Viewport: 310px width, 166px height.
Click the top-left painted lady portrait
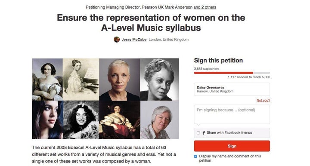click(x=48, y=80)
